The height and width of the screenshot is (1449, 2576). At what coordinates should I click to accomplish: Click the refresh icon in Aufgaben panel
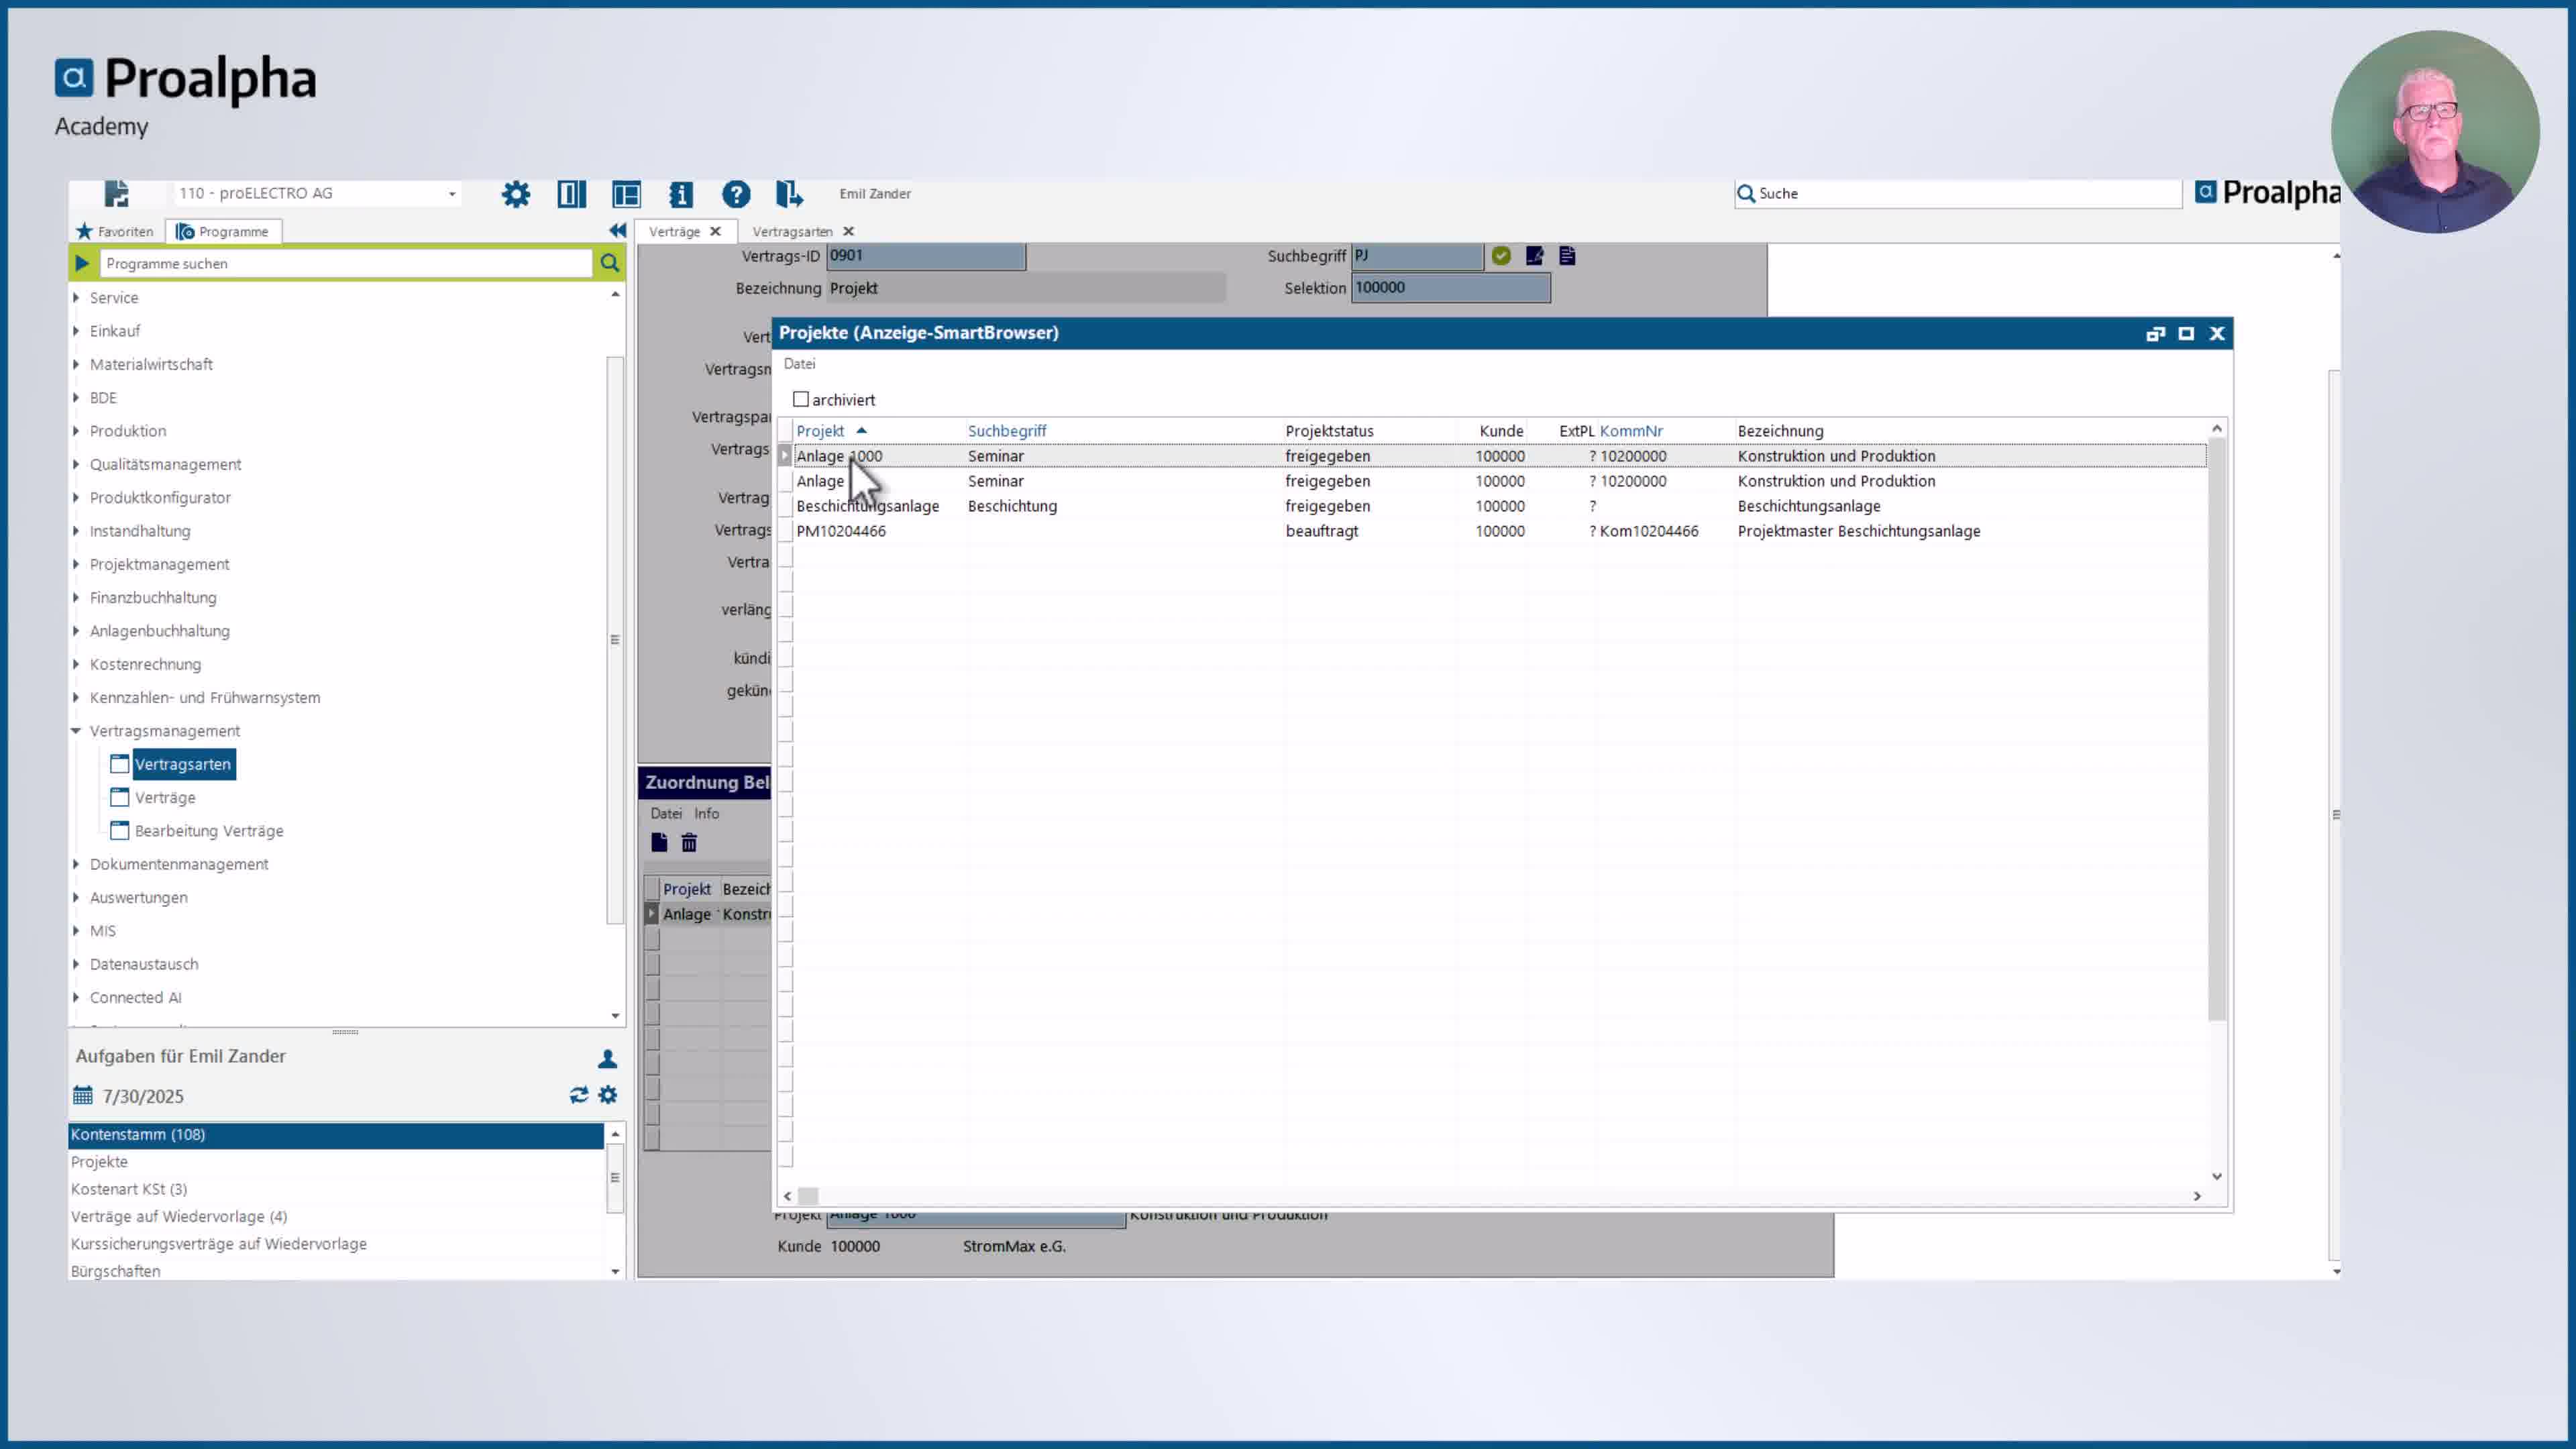click(x=579, y=1095)
